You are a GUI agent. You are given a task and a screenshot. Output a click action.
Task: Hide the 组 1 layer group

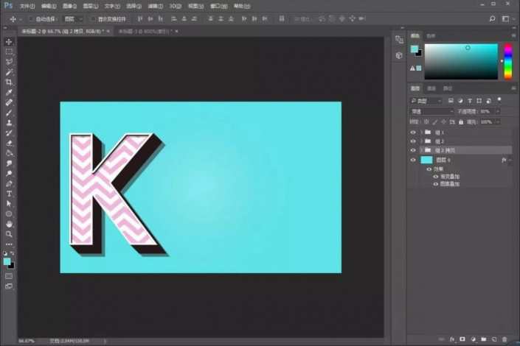pyautogui.click(x=413, y=132)
